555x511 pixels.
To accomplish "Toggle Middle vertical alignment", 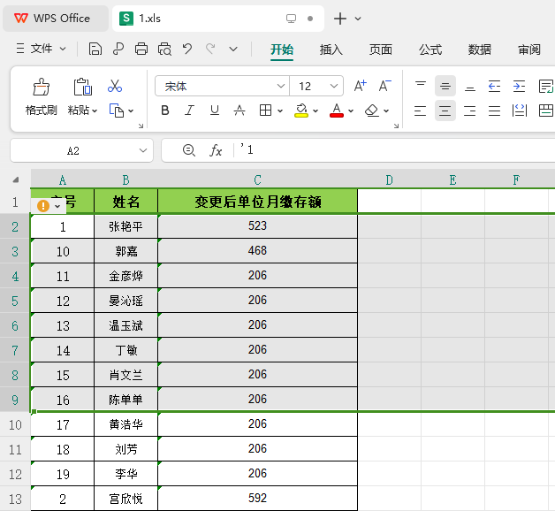I will (x=445, y=86).
